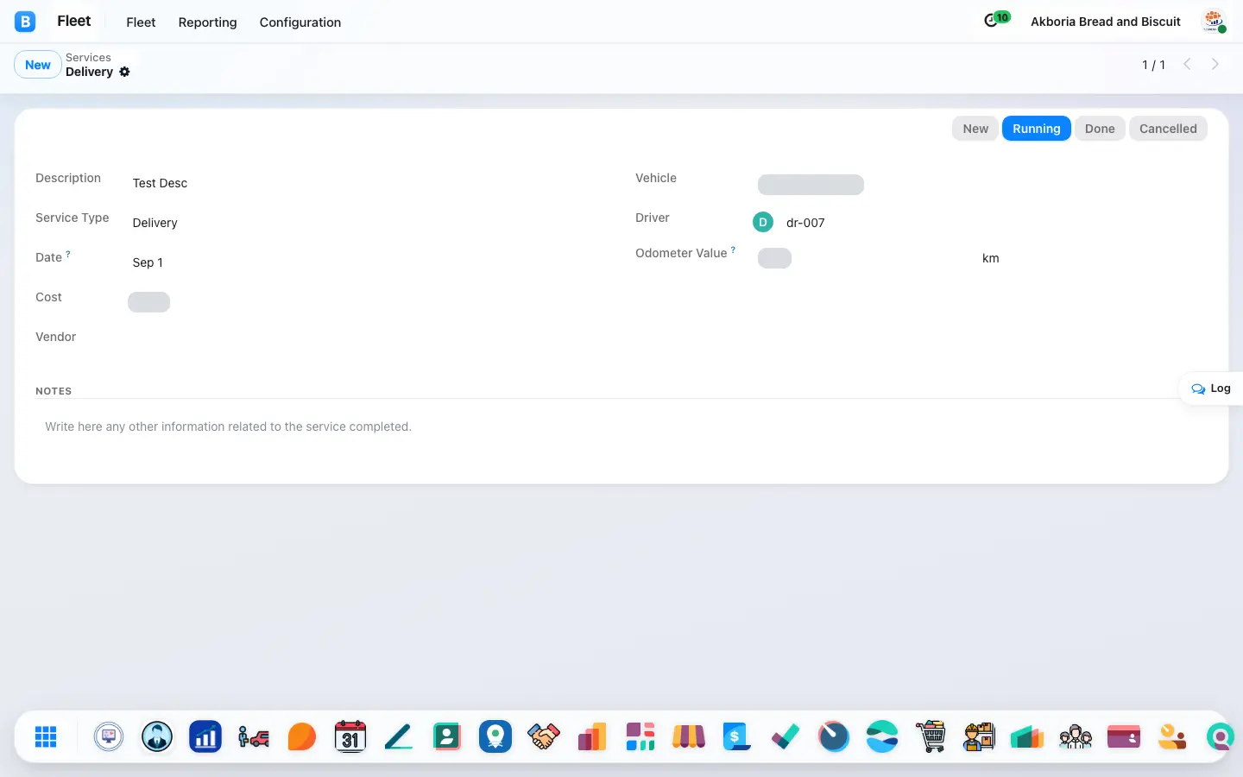Viewport: 1243px width, 777px height.
Task: Switch company Akboria Bread and Biscuit
Action: coord(1106,22)
